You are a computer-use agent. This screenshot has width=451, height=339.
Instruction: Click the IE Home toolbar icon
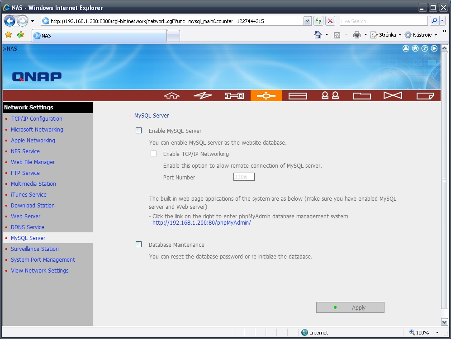pos(318,35)
